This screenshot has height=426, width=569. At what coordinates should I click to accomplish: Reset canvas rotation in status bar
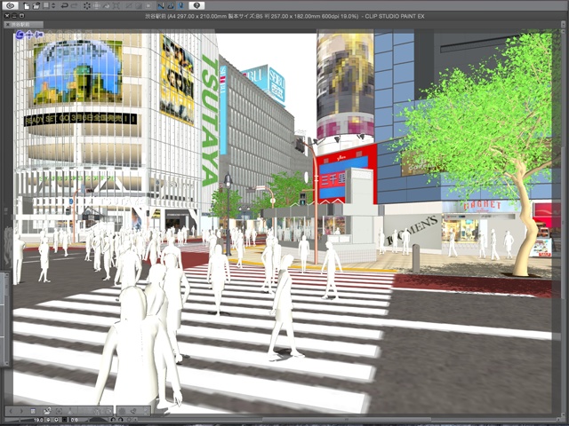pyautogui.click(x=129, y=420)
